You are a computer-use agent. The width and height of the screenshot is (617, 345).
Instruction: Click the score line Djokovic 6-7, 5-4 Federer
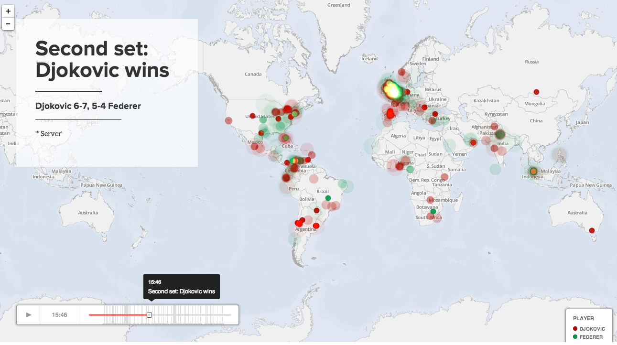[88, 106]
